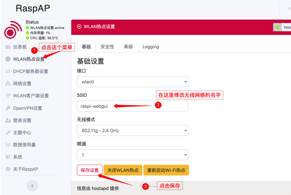Click the 保存设置 button
The width and height of the screenshot is (291, 195).
[x=90, y=170]
